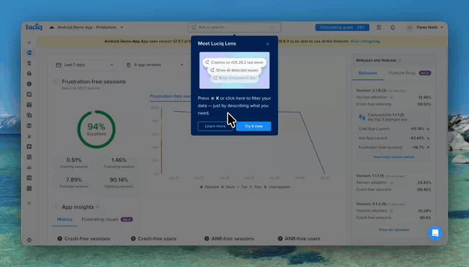
Task: Toggle the Excellent legend item
Action: [209, 187]
